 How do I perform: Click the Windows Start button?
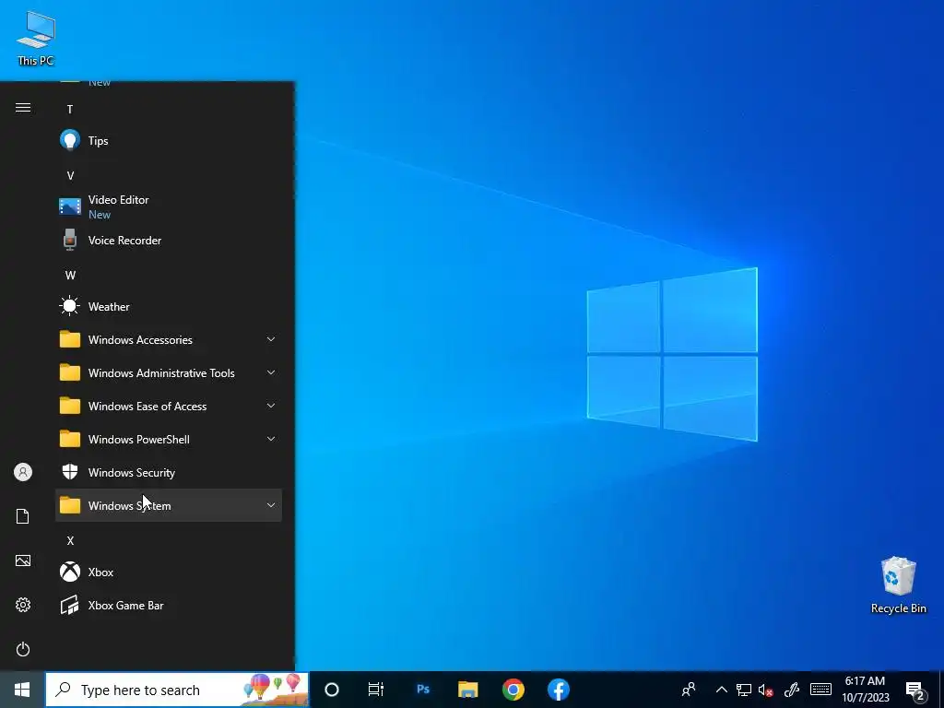[22, 690]
